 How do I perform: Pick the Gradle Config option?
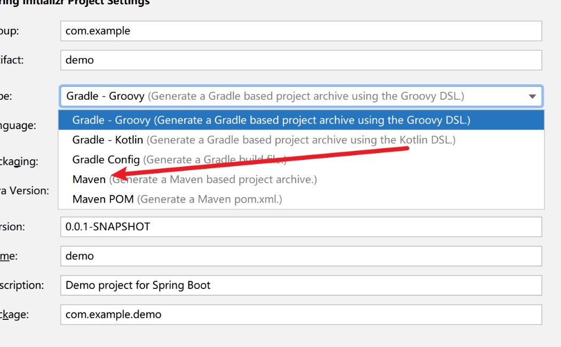[106, 159]
